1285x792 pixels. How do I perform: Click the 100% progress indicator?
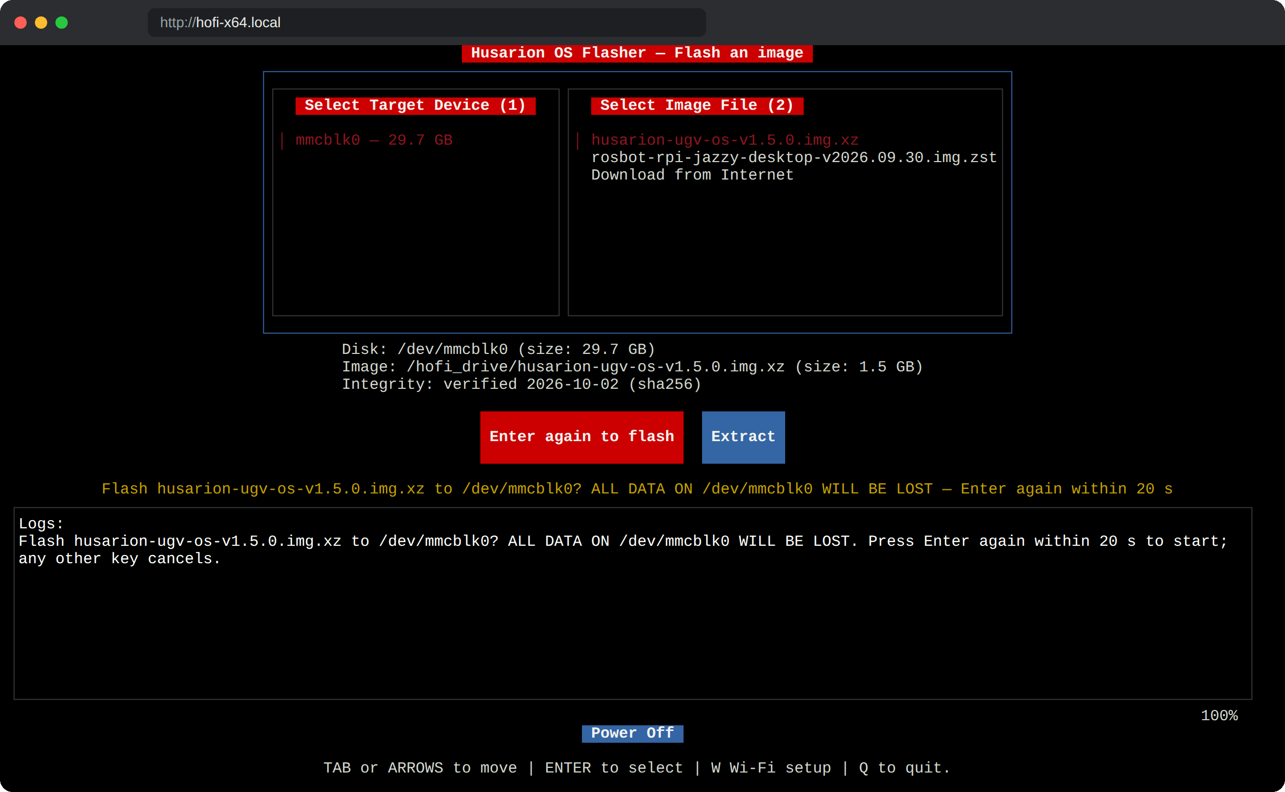1219,716
